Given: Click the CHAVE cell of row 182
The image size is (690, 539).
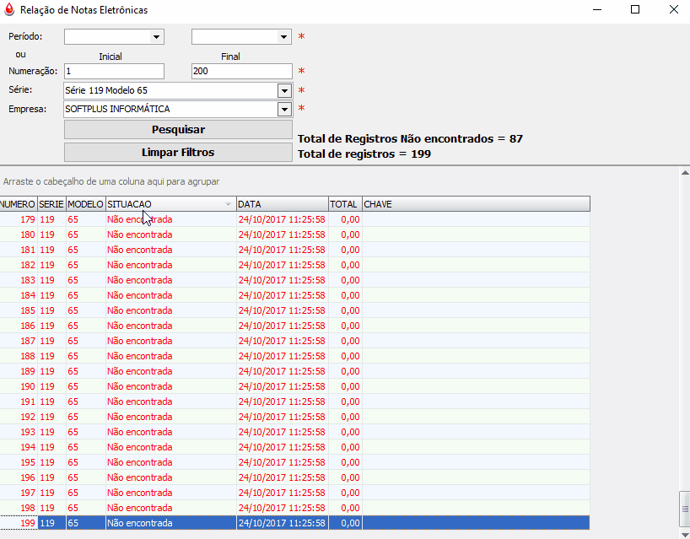Looking at the screenshot, I should tap(476, 265).
